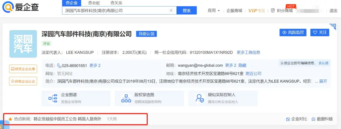Click the 企业对比 text link
Viewport: 341px width, 129px height.
[299, 119]
